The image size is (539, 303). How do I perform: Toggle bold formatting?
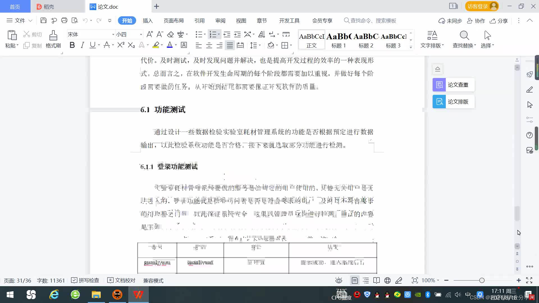point(72,45)
